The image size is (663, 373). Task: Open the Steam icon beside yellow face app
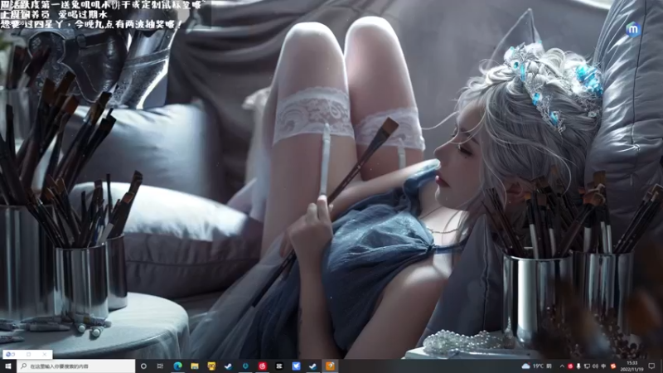coord(229,366)
